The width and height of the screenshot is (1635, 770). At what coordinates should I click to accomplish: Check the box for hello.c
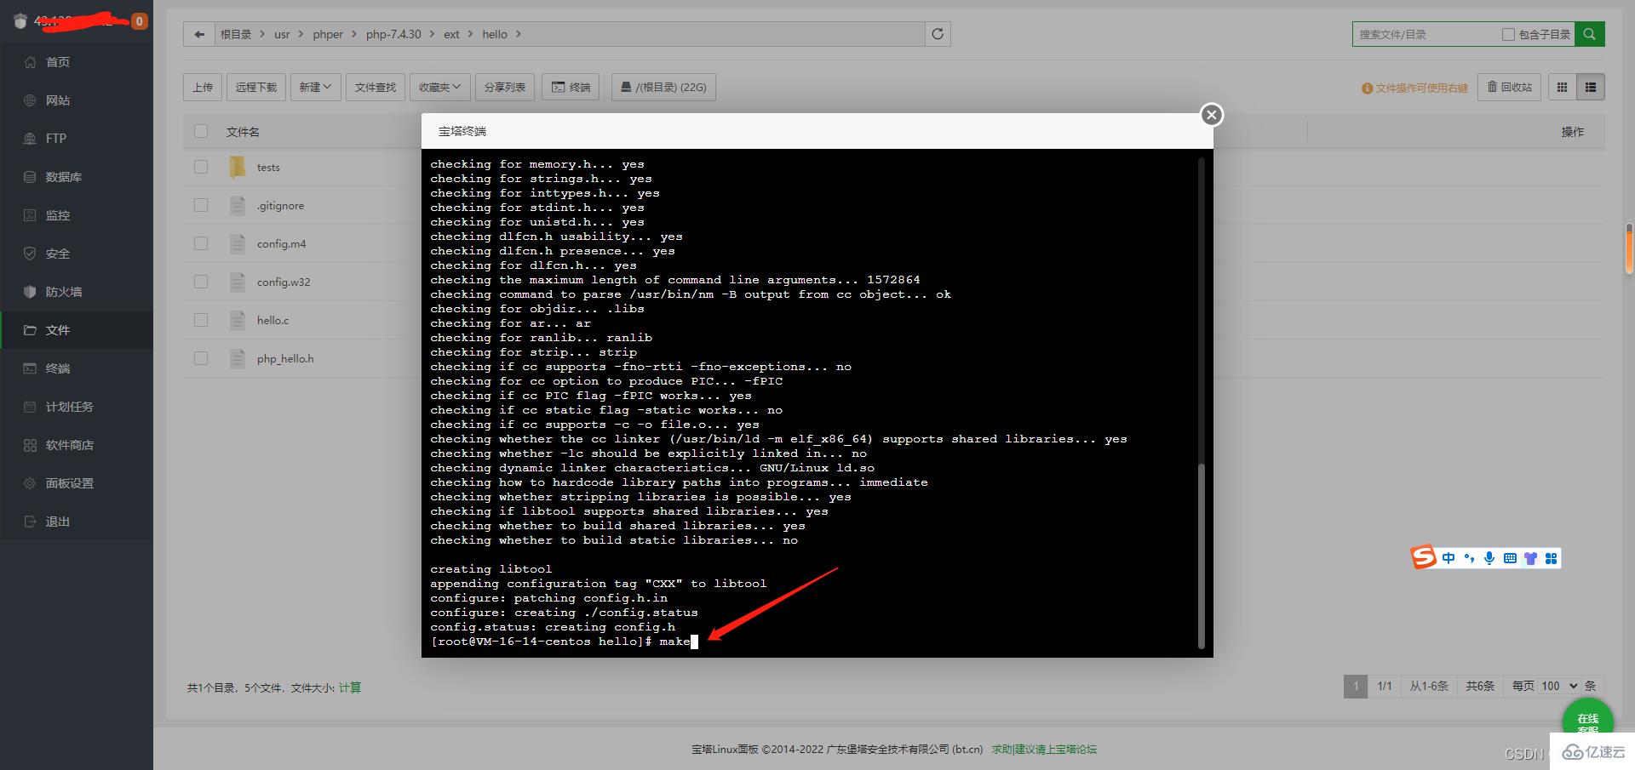(201, 320)
